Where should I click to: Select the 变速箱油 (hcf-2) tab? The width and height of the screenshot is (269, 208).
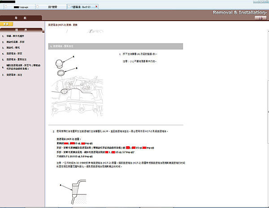82,7
